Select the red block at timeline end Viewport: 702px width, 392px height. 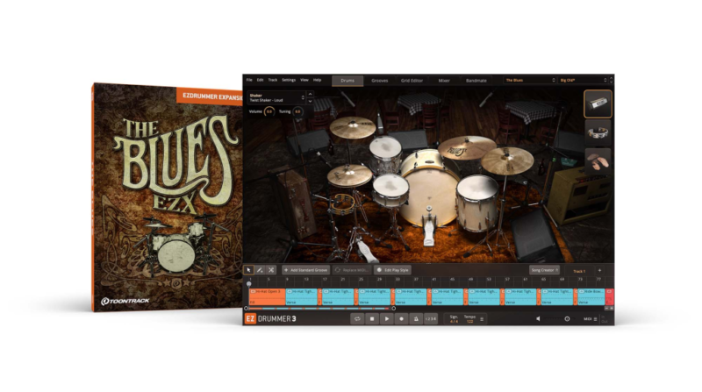(609, 296)
